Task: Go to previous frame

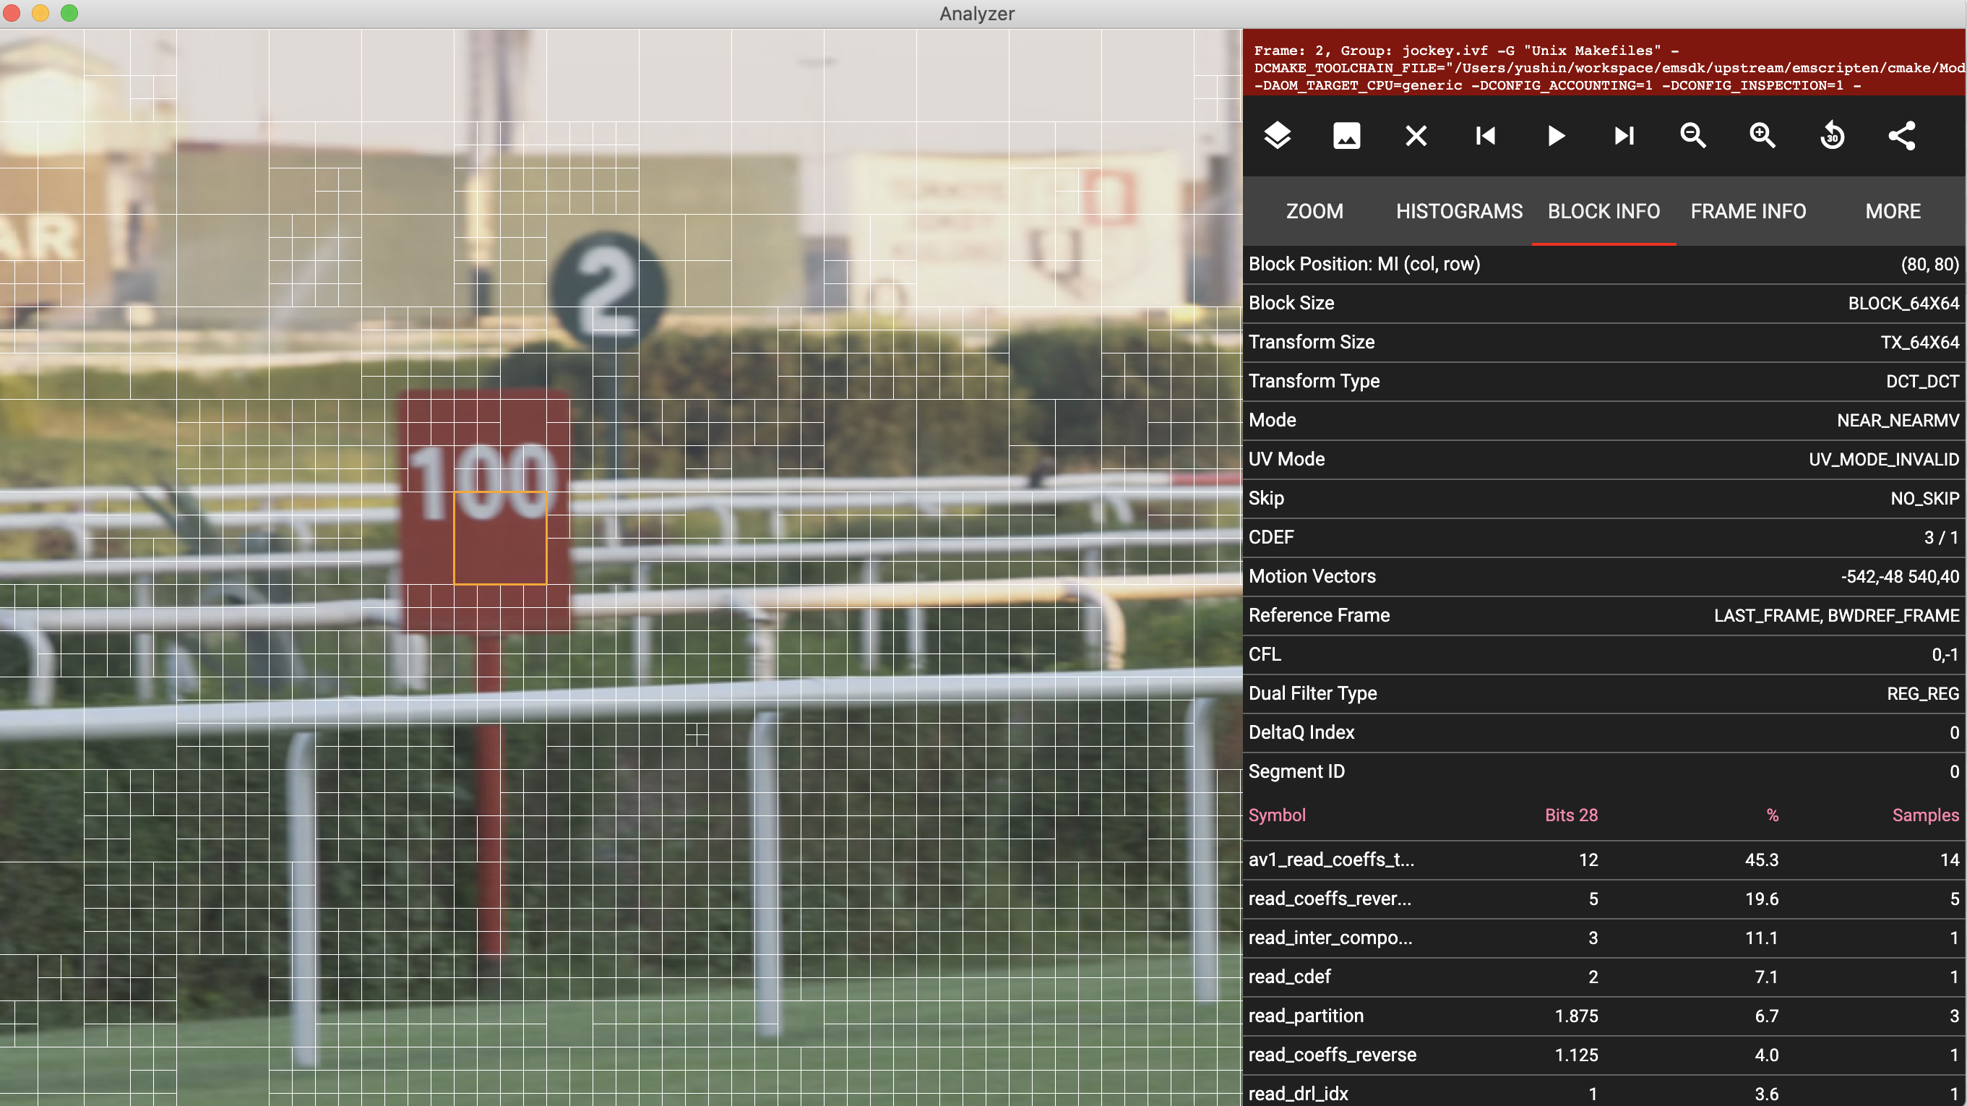Action: click(x=1485, y=136)
